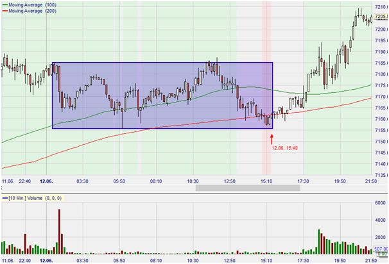Click the 7140 price axis label

coord(381,164)
